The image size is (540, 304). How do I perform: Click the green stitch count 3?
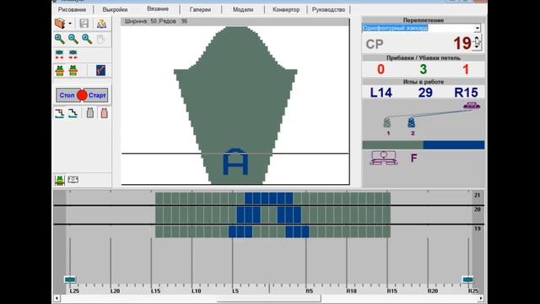pos(424,69)
